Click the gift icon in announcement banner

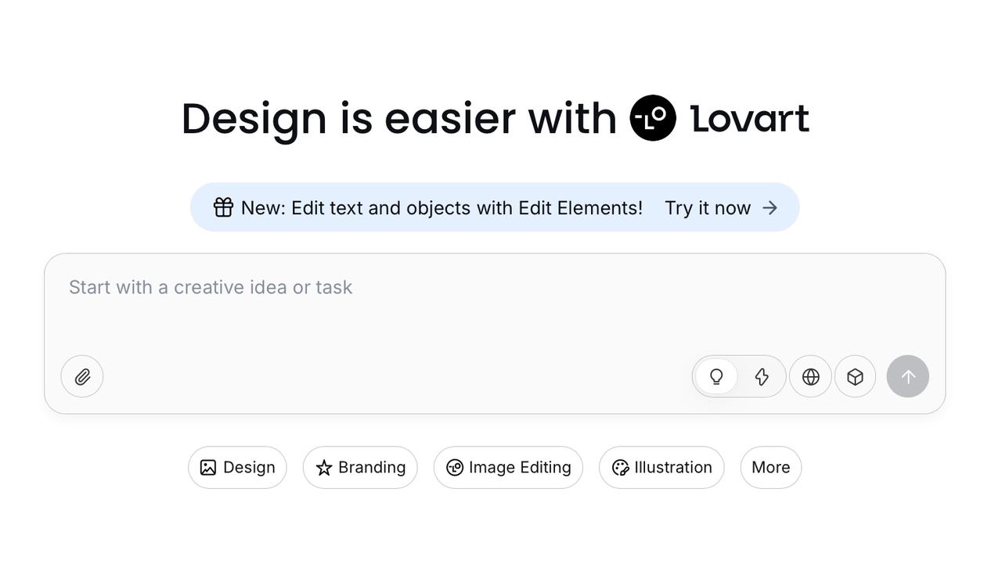pyautogui.click(x=223, y=207)
